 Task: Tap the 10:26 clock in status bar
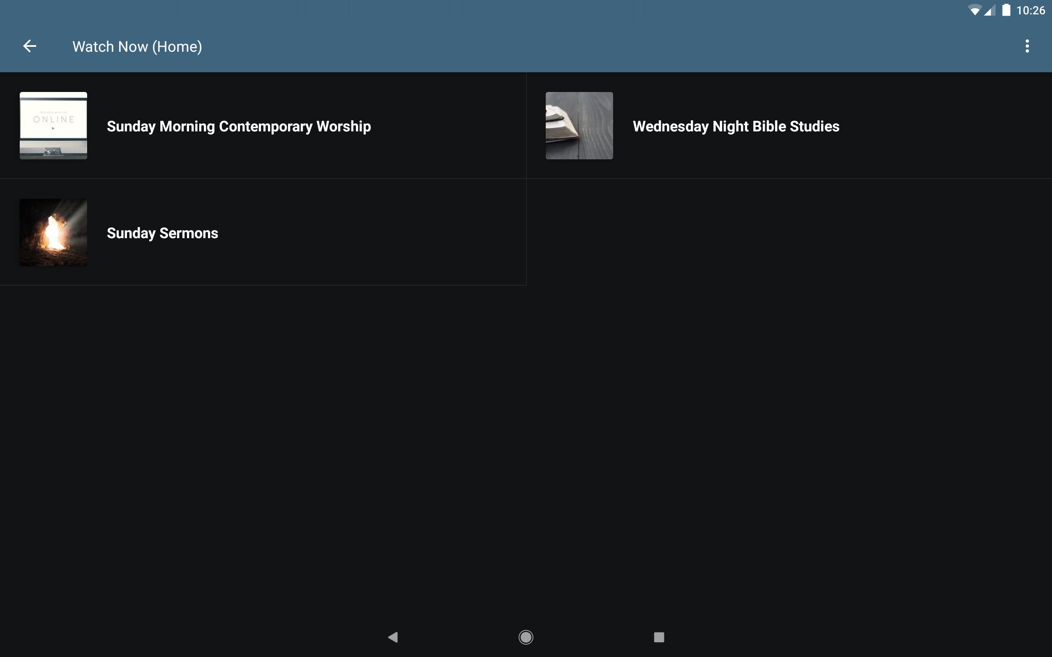(1031, 10)
